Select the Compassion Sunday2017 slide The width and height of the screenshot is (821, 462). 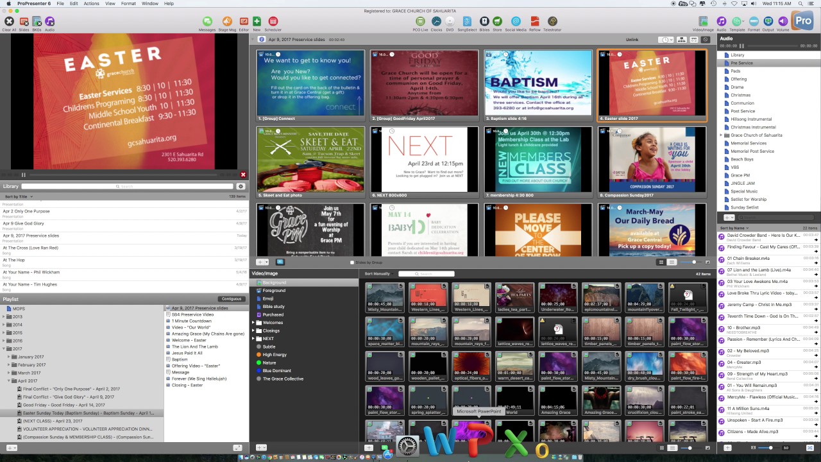(652, 162)
